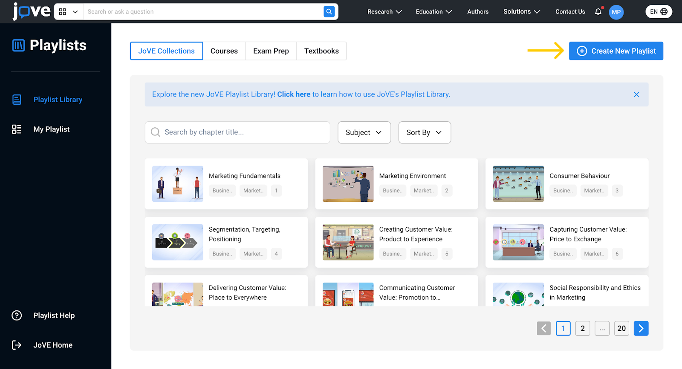Click the magnifier icon in chapter search
The width and height of the screenshot is (682, 369).
click(156, 132)
